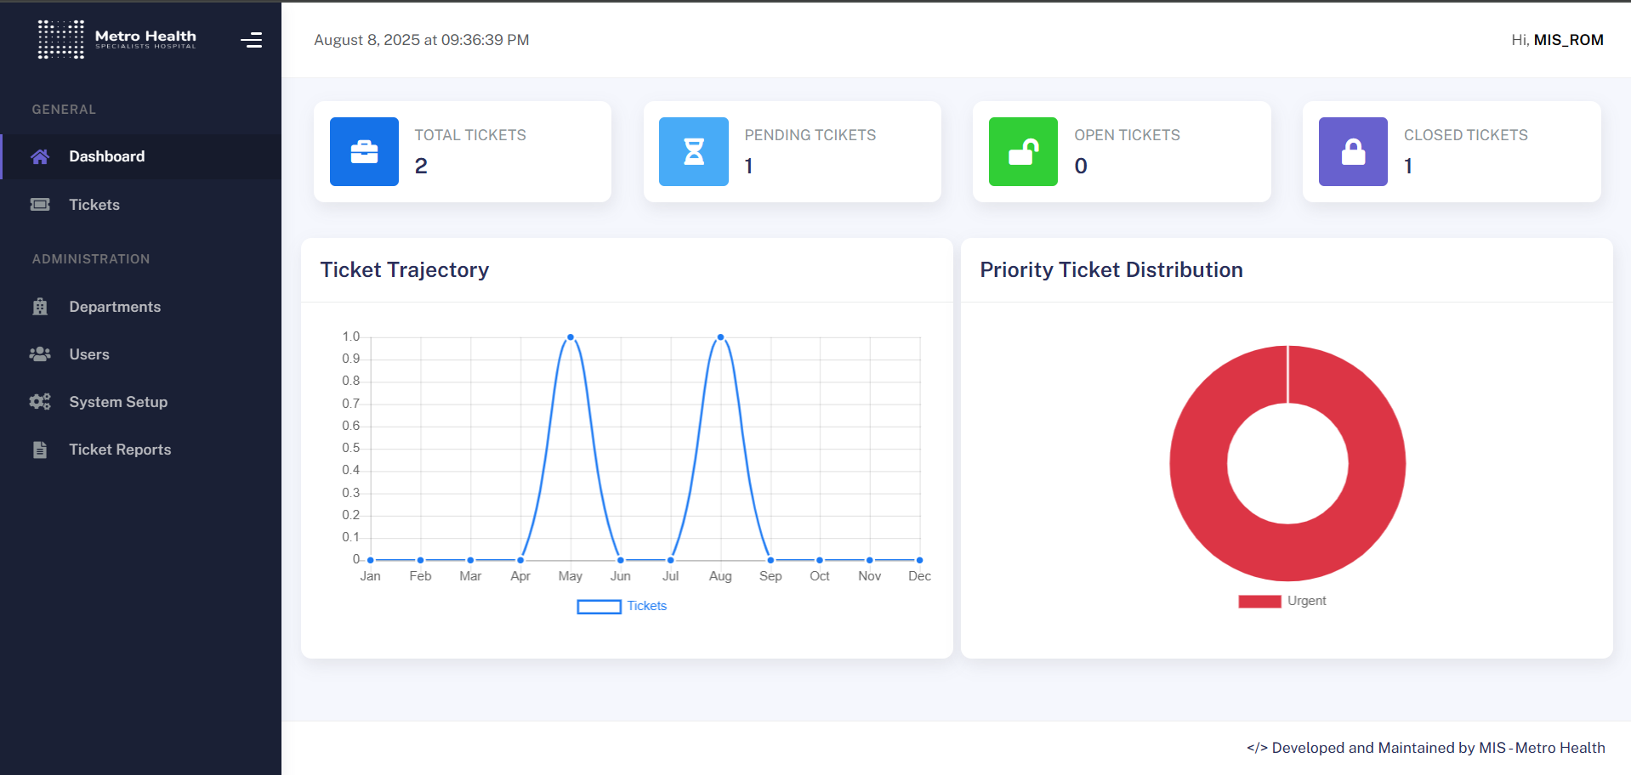The width and height of the screenshot is (1631, 775).
Task: Open the Tickets menu item
Action: pyautogui.click(x=94, y=205)
